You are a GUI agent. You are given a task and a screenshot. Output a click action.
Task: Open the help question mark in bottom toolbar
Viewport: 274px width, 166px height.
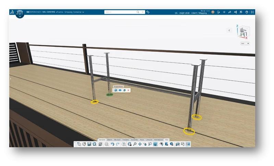(124, 144)
